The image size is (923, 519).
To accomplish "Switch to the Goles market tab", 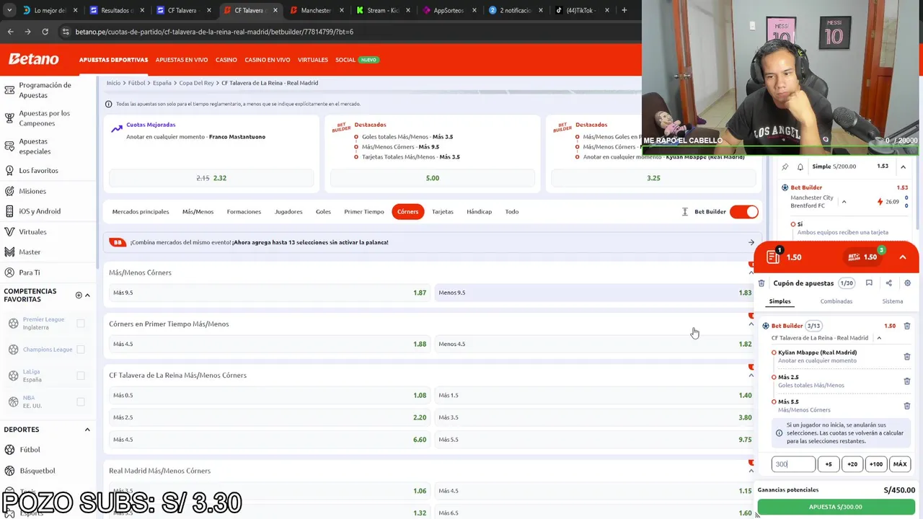I will 323,211.
